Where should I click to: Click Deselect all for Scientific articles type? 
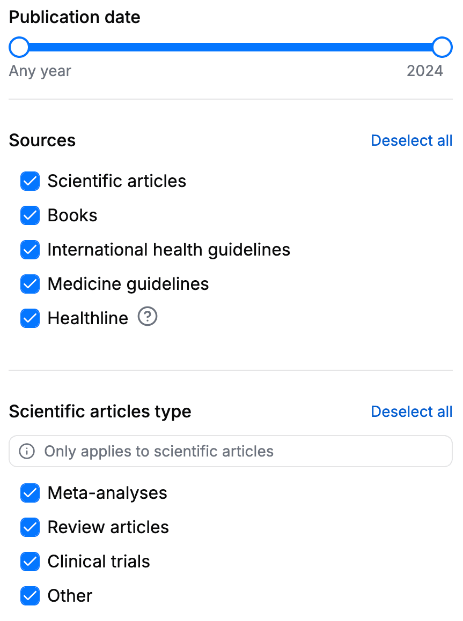click(x=411, y=411)
